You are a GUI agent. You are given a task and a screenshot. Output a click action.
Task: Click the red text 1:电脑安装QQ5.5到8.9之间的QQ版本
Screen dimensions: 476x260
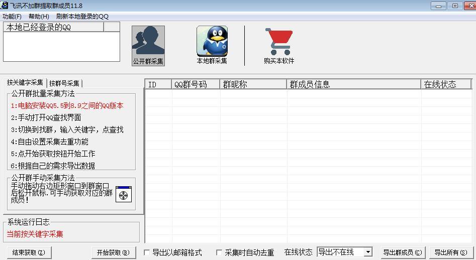pos(67,105)
